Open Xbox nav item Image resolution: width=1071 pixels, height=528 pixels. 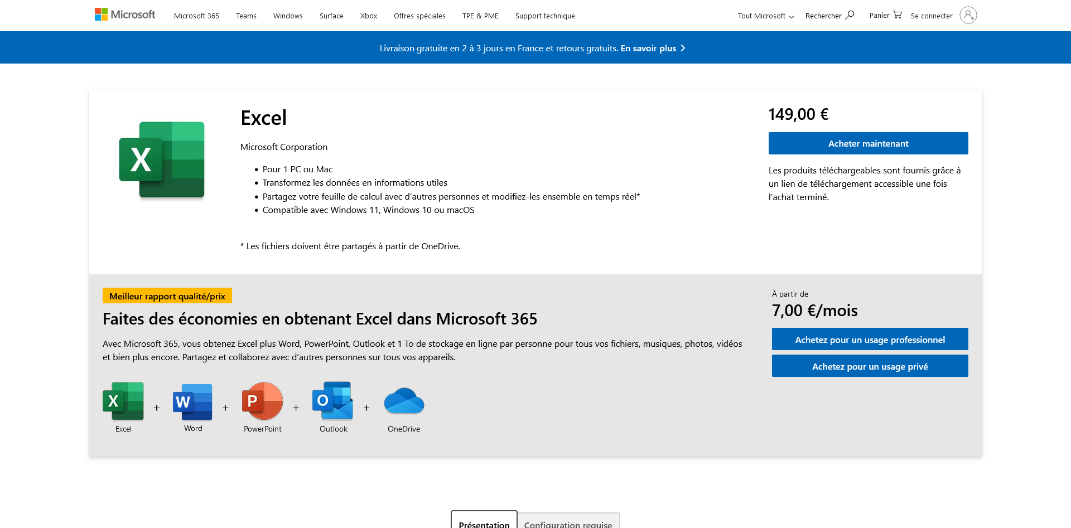(x=369, y=16)
